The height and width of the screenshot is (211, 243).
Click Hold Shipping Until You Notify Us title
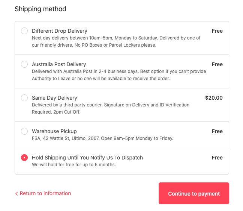(x=87, y=158)
